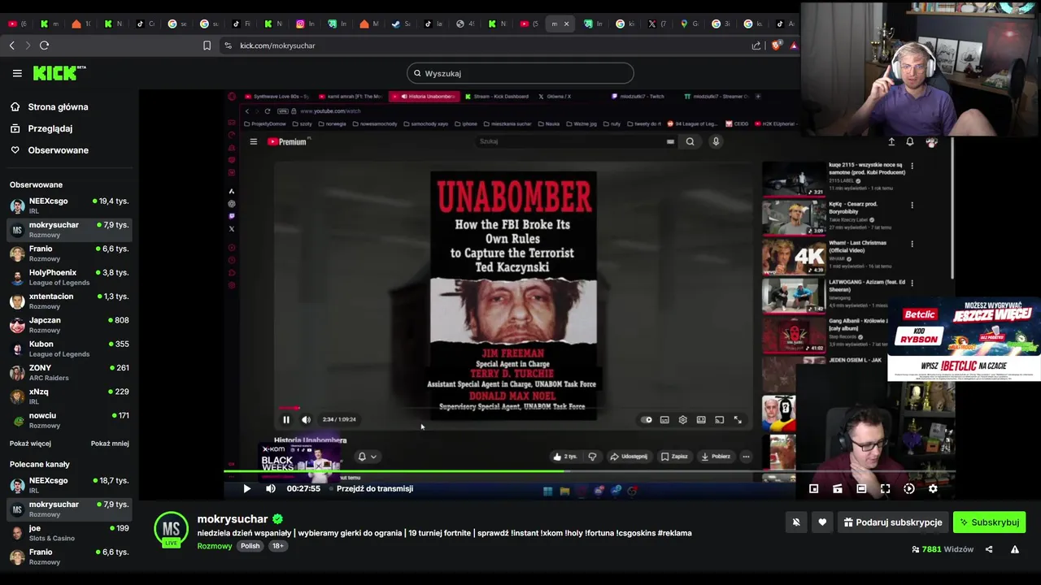Report stream with the warning triangle icon
Image resolution: width=1041 pixels, height=585 pixels.
(1015, 549)
